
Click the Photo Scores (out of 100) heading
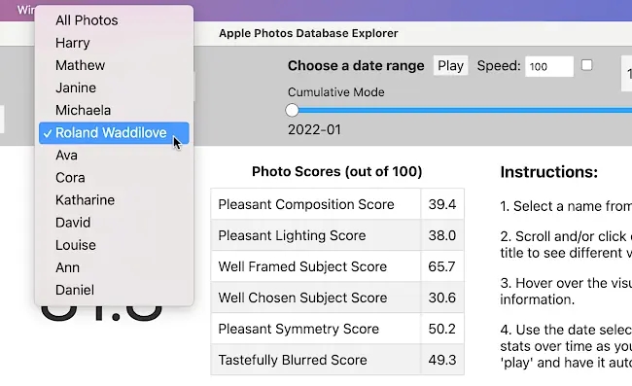[x=337, y=172]
